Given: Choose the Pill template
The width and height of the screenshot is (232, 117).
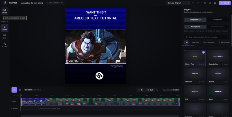Looking at the screenshot, I should (x=195, y=93).
